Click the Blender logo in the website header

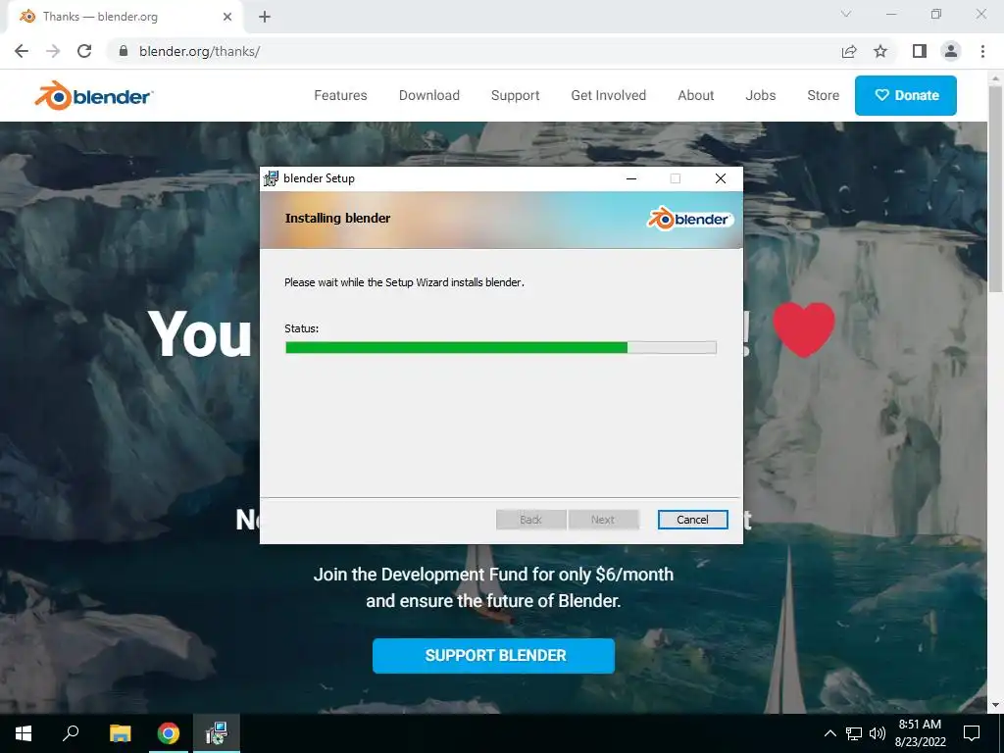[x=93, y=95]
